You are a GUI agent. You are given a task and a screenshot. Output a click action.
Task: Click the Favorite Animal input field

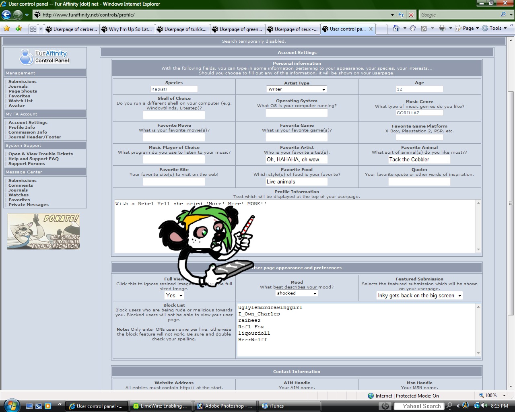(419, 159)
